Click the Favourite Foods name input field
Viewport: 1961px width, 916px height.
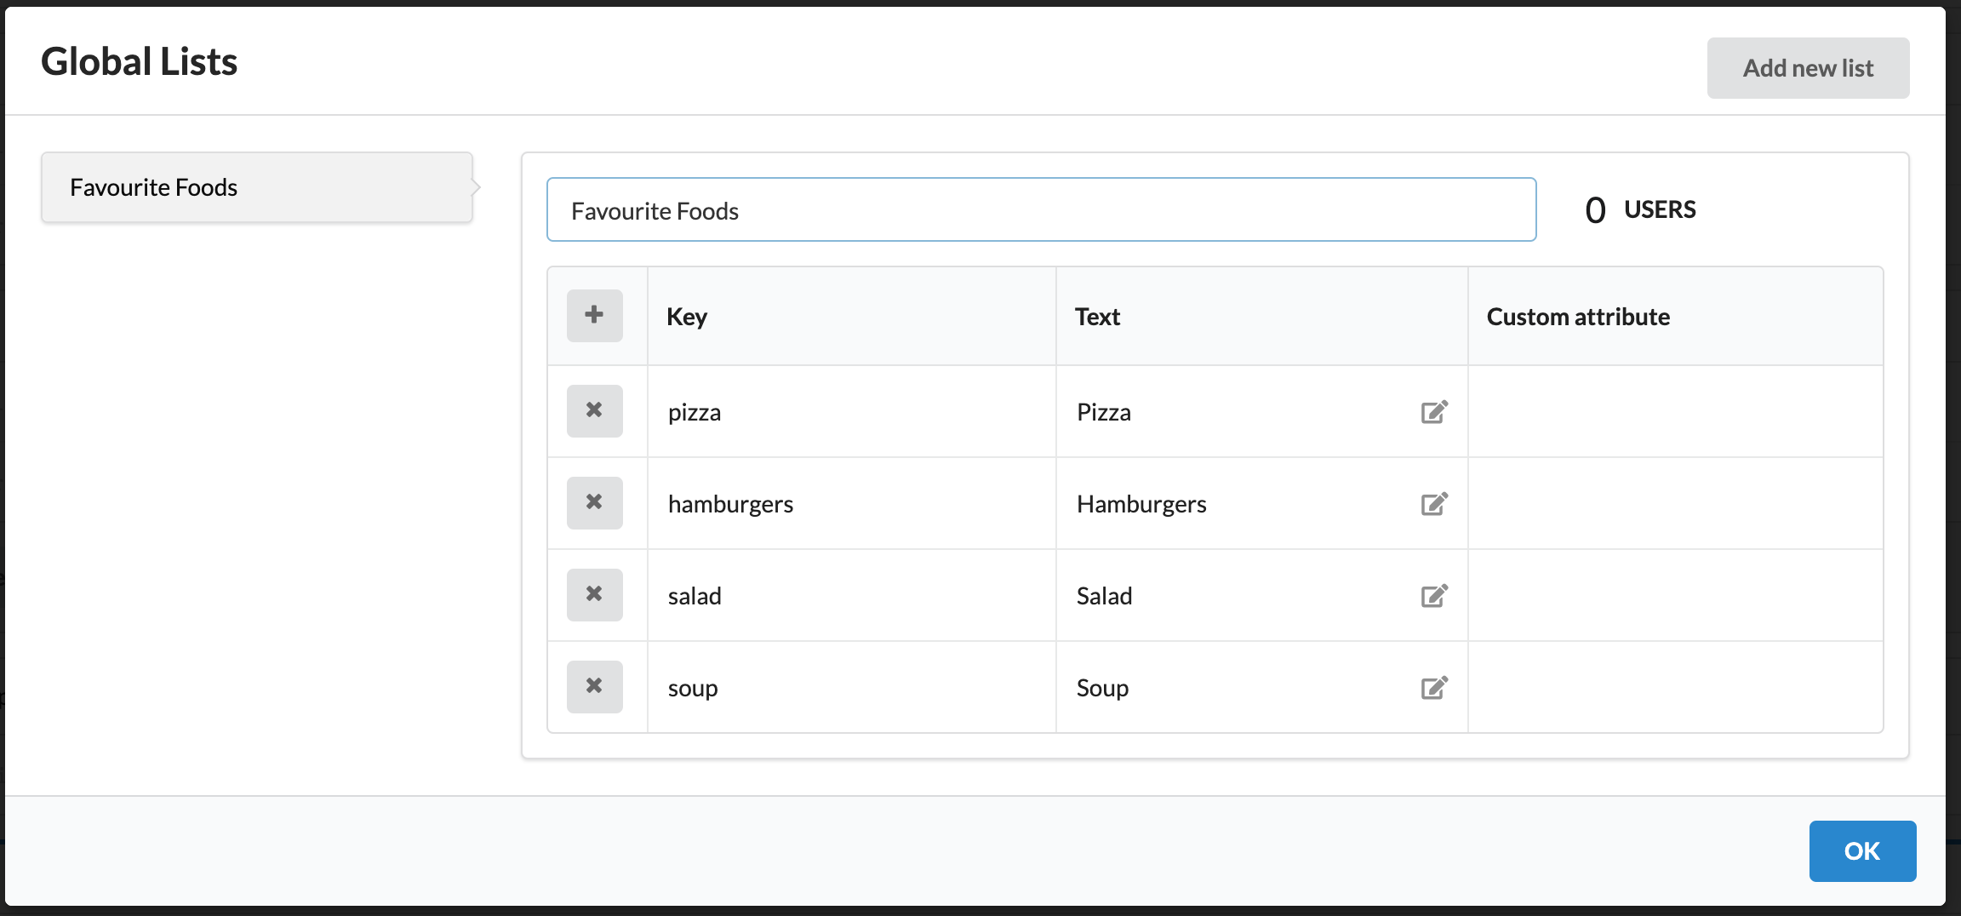tap(1040, 209)
